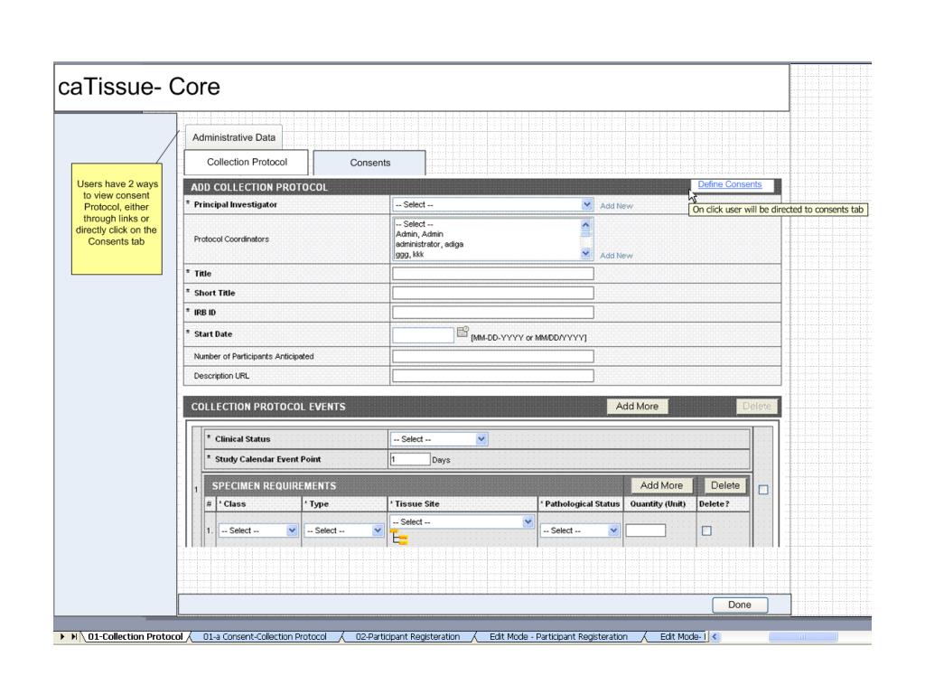Open the Administrative Data tab

tap(234, 137)
